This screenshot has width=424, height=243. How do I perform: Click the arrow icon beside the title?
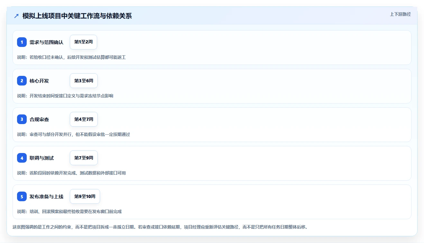16,16
